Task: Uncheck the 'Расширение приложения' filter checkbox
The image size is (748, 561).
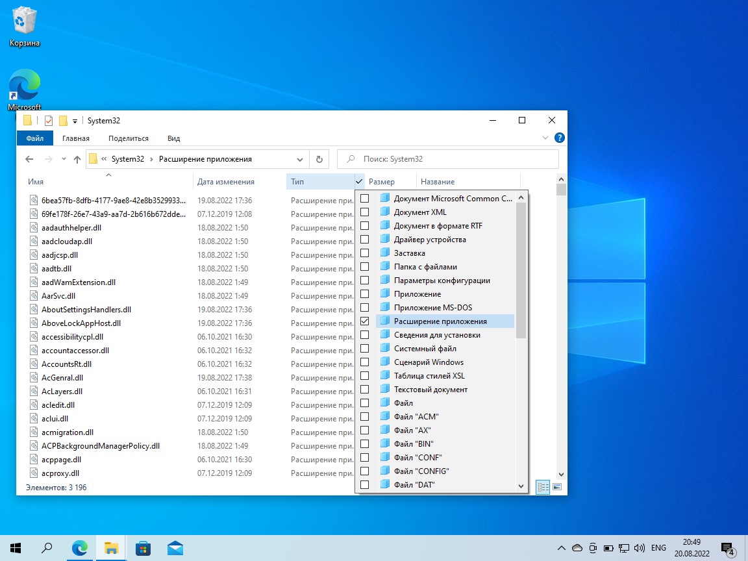Action: [364, 321]
